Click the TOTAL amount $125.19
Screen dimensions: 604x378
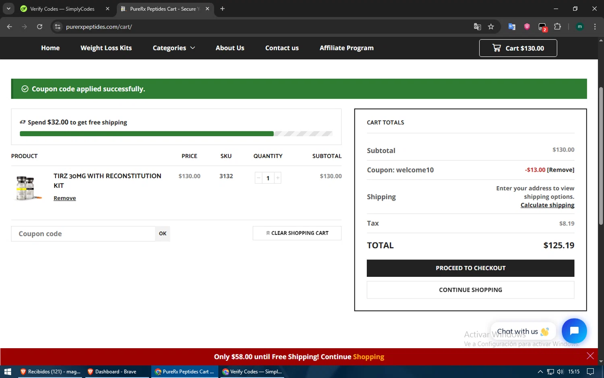(558, 245)
